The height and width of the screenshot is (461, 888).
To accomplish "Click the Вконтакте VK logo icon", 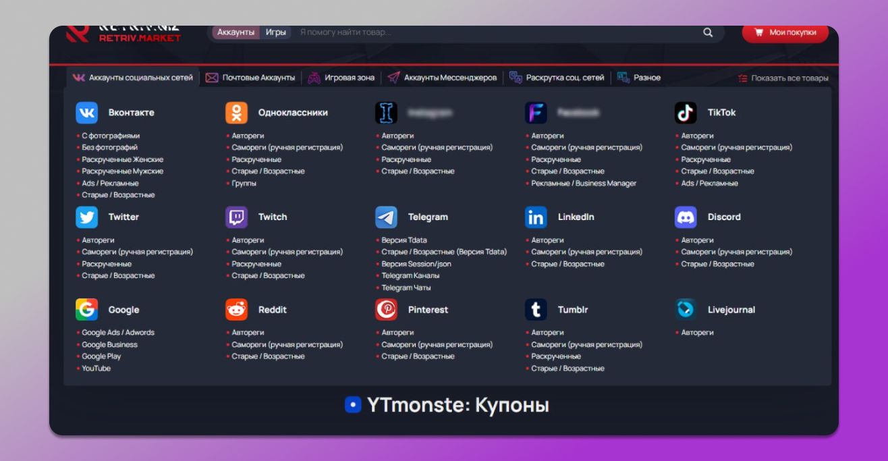I will coord(86,113).
